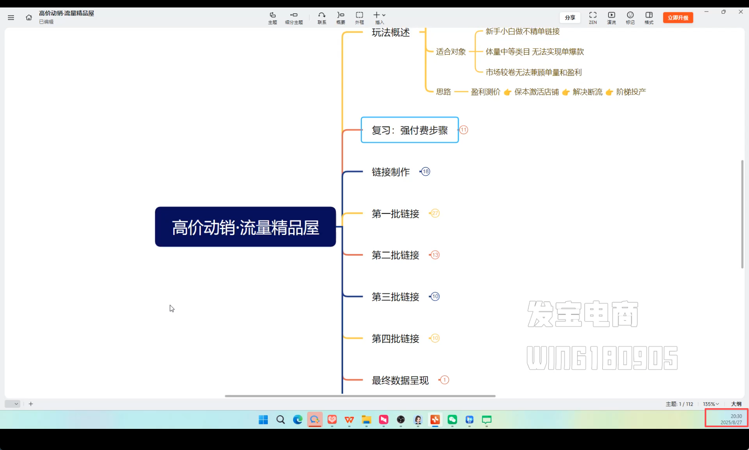
Task: Open the 135% zoom level dropdown
Action: pos(710,404)
